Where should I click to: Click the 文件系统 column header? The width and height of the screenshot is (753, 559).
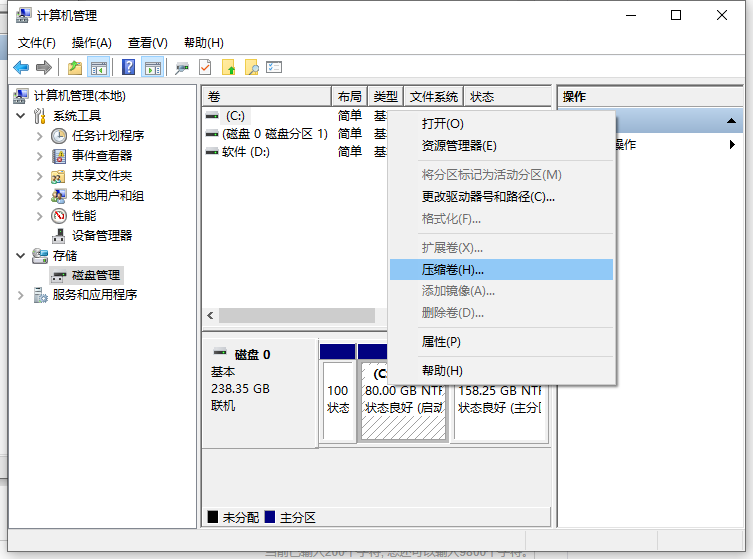tap(434, 97)
